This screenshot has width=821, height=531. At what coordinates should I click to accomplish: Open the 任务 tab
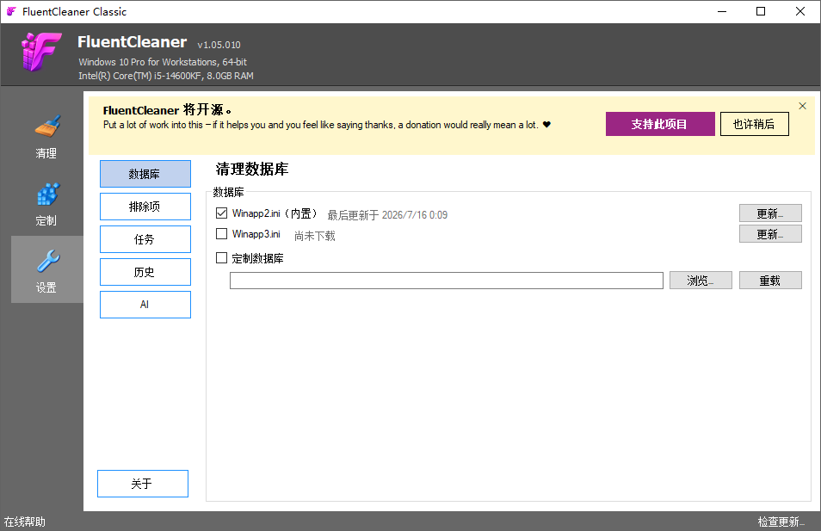[145, 239]
